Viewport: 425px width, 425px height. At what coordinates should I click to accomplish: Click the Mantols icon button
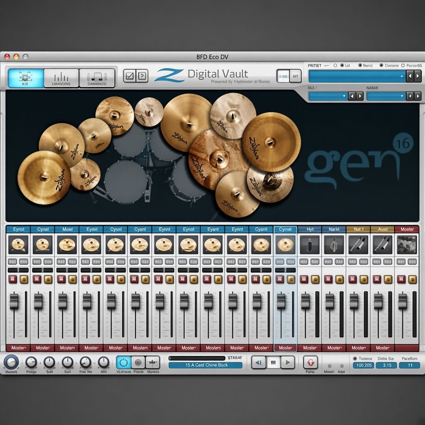[x=153, y=362]
